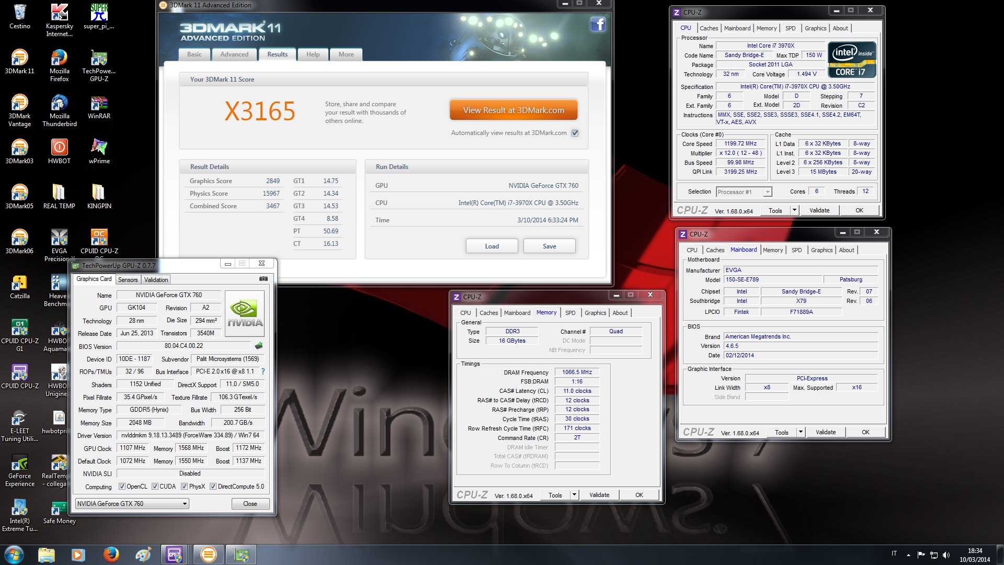1004x565 pixels.
Task: Open the Processor #1 selection dropdown
Action: 744,192
